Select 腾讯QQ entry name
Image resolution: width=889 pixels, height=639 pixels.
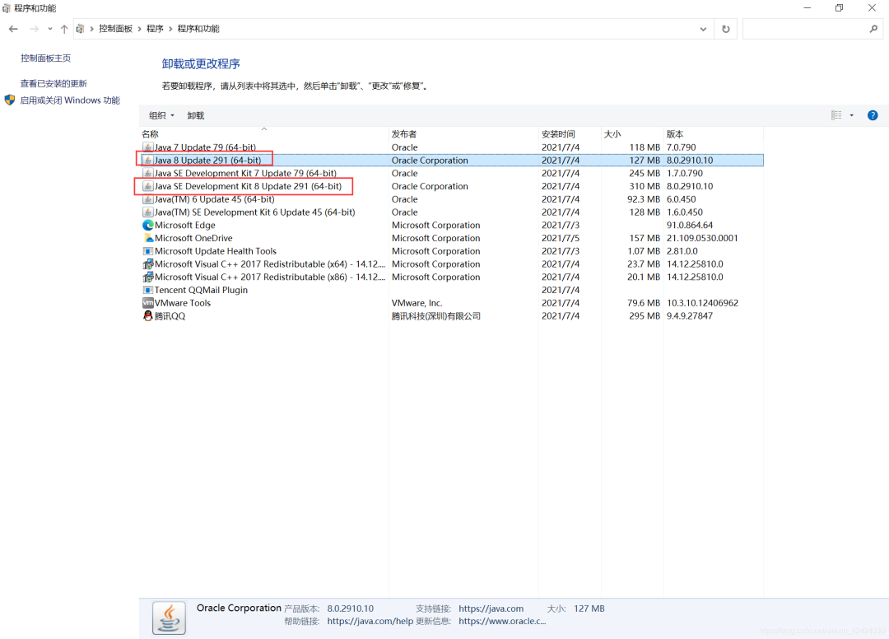click(170, 316)
